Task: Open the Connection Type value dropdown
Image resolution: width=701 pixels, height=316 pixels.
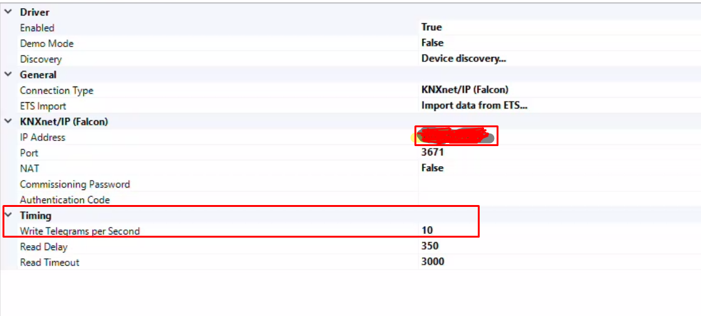Action: click(x=465, y=90)
